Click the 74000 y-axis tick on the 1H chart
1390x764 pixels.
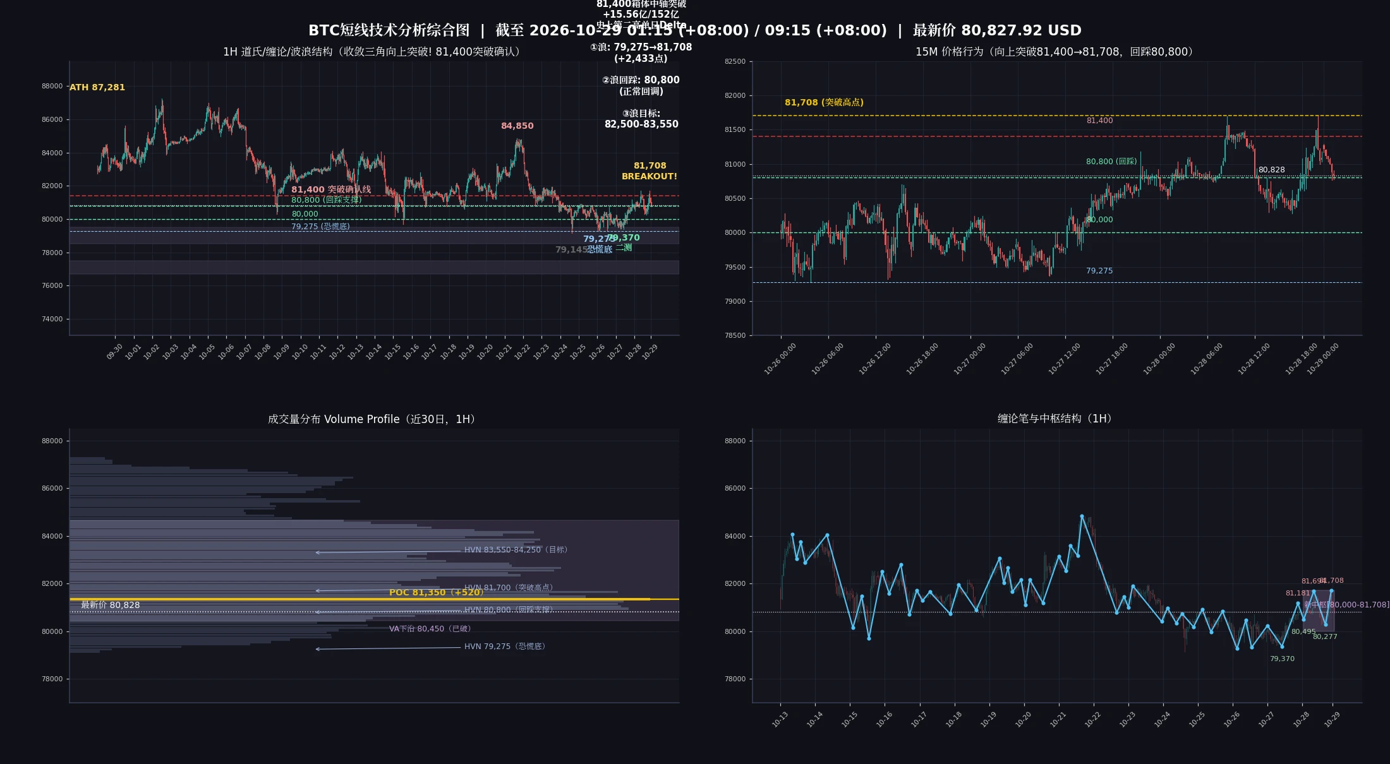coord(52,319)
